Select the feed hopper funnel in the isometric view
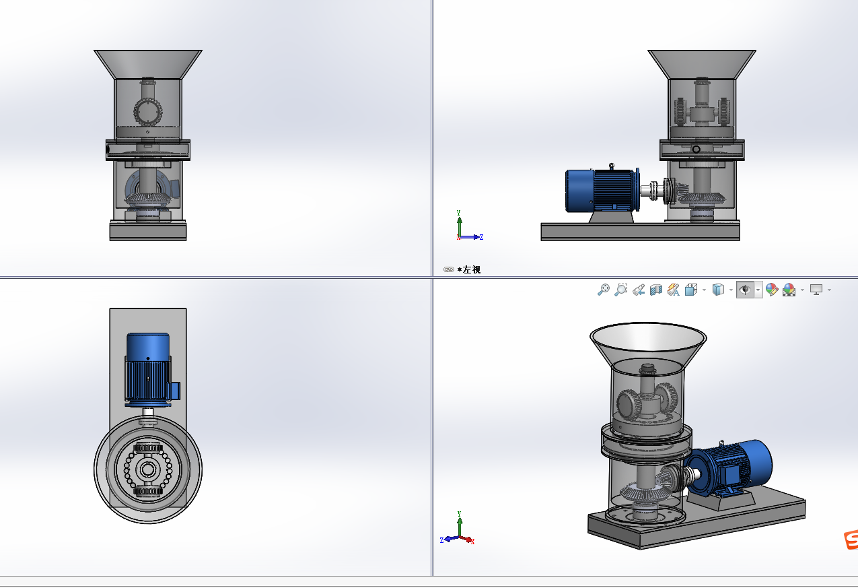 (x=648, y=344)
